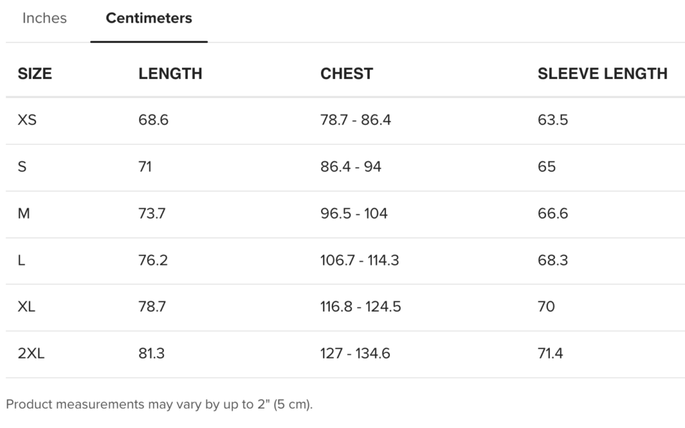Click the LENGTH column header
Screen dimensions: 685x428
pyautogui.click(x=170, y=74)
